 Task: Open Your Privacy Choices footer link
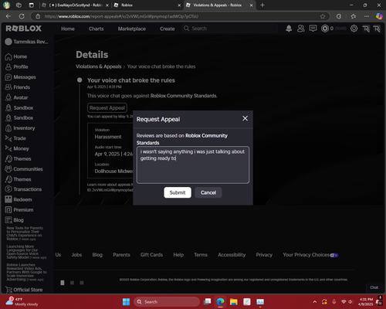(x=310, y=255)
